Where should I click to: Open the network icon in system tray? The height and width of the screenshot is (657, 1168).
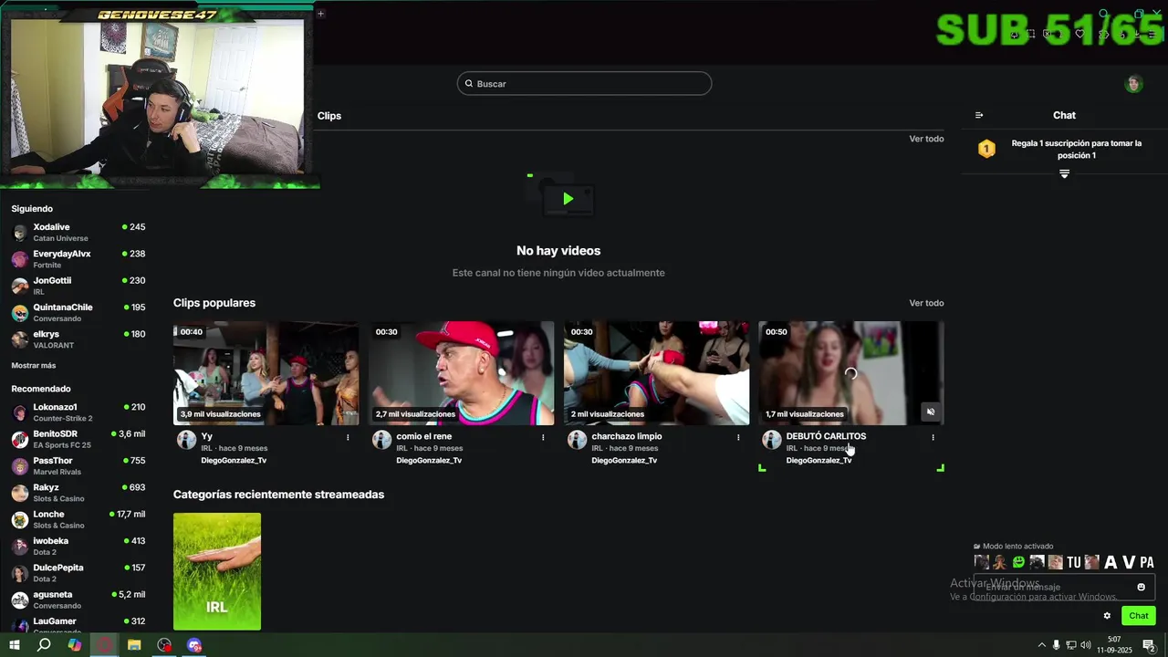point(1071,645)
